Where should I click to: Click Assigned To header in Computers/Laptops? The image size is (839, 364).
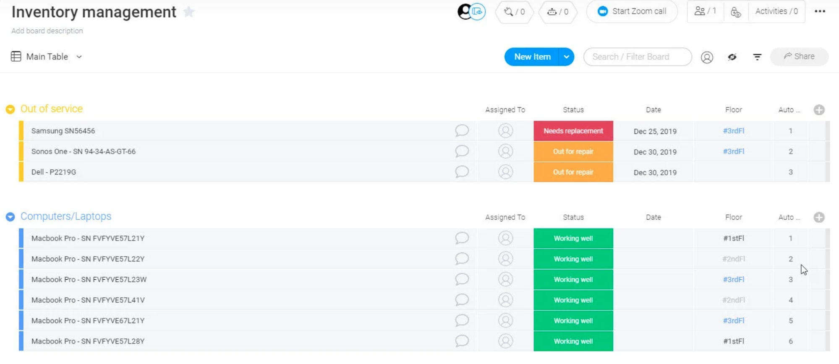click(x=505, y=217)
